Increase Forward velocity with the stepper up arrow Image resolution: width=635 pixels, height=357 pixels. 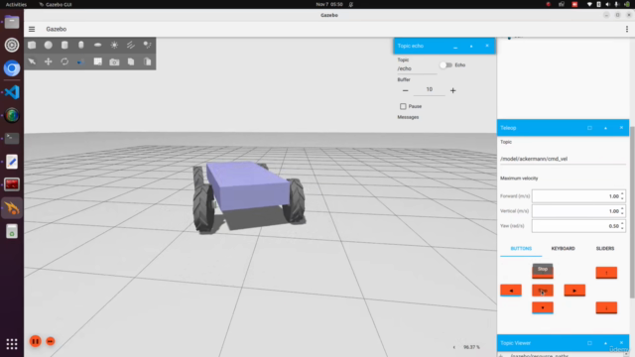(622, 194)
